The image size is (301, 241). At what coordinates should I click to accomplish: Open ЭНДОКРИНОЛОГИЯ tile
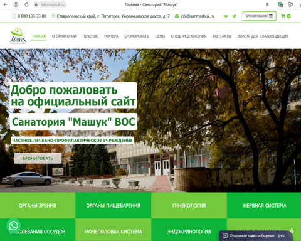[x=189, y=231]
